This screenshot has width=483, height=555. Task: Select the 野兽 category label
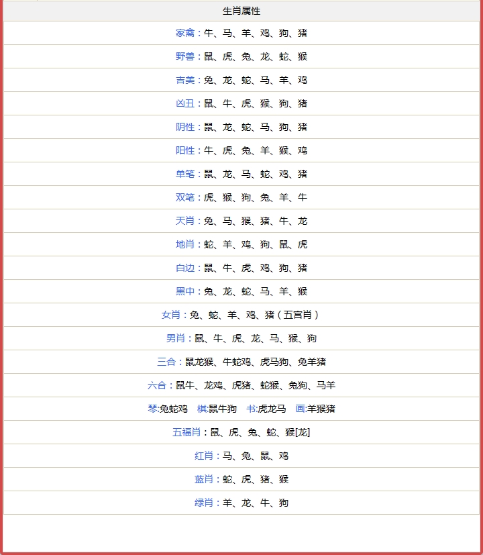point(185,56)
